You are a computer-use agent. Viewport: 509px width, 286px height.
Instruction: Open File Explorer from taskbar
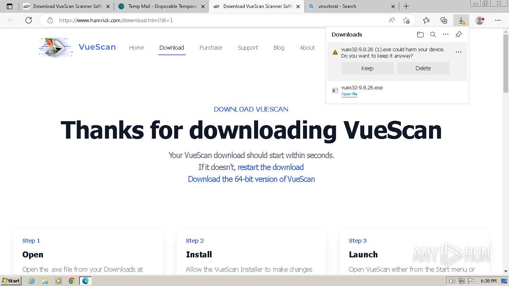coord(45,281)
